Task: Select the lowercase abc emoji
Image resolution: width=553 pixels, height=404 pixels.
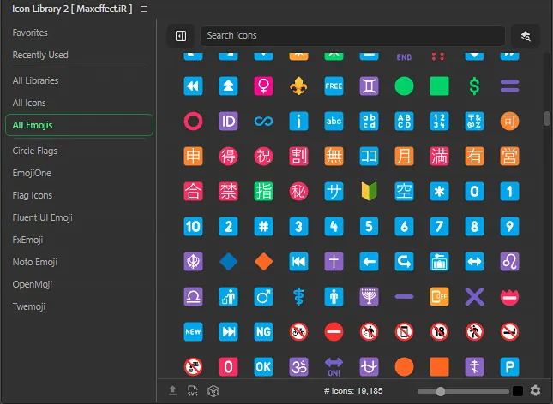Action: point(334,122)
